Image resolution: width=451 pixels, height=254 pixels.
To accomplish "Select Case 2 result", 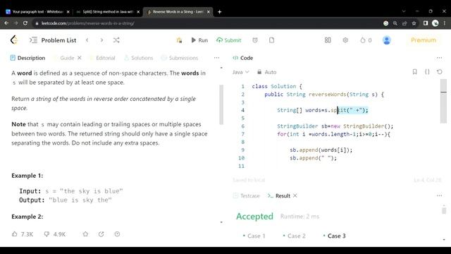I will [294, 236].
